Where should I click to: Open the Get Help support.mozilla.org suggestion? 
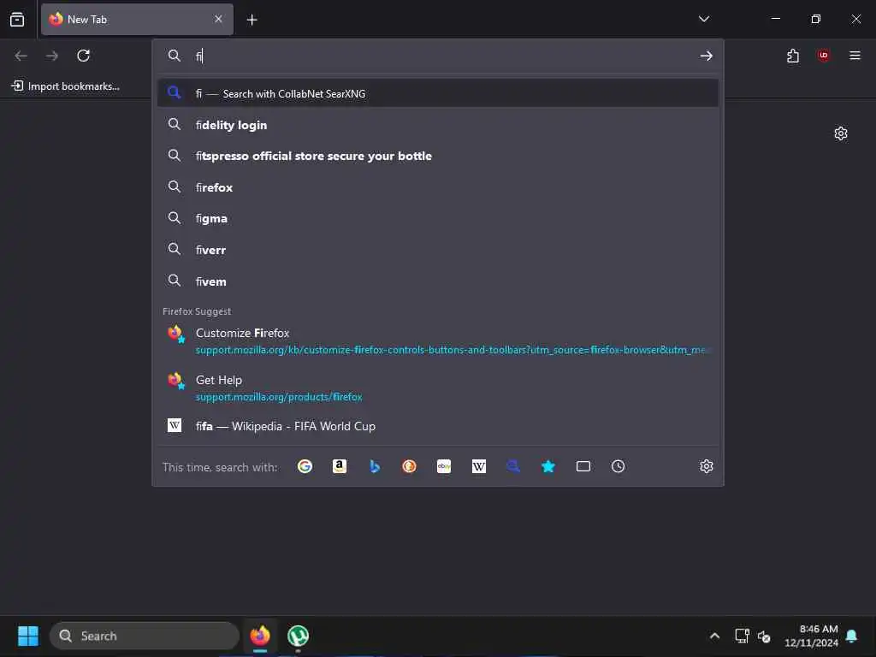(x=438, y=388)
